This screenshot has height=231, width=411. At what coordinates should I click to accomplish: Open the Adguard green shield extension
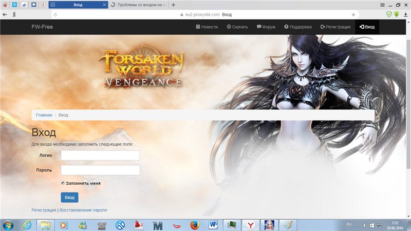pyautogui.click(x=389, y=14)
